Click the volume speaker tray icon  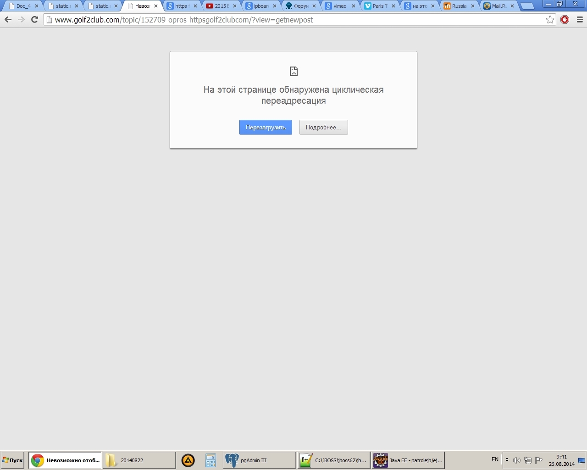tap(516, 460)
